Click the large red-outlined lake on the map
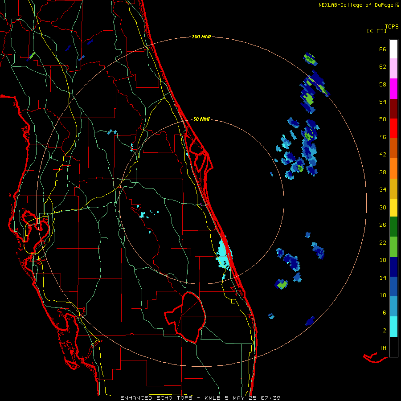This screenshot has height=401, width=401. (185, 317)
